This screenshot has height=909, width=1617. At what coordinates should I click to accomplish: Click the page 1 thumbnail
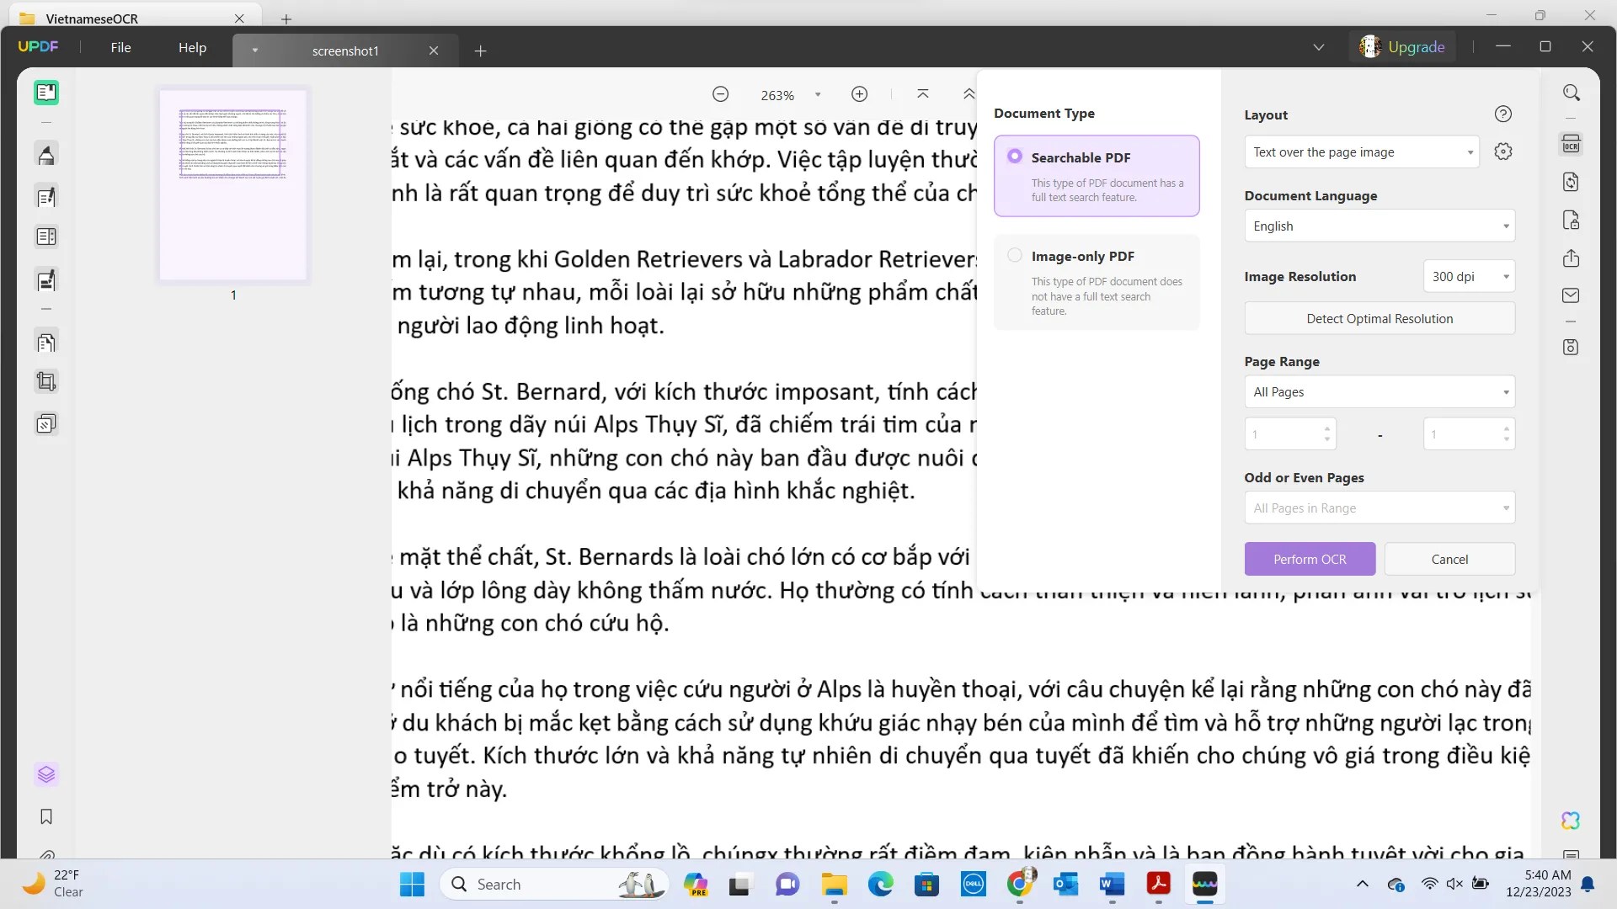click(x=233, y=185)
